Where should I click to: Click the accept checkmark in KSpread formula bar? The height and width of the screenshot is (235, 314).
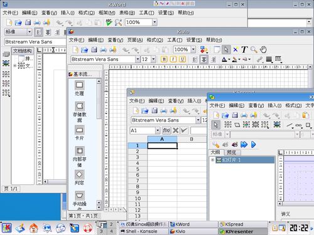(x=184, y=130)
